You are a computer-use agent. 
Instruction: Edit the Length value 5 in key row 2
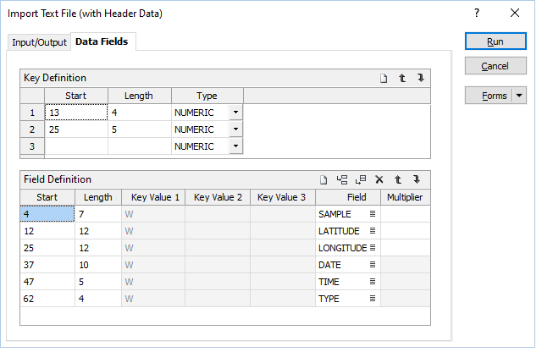(140, 129)
